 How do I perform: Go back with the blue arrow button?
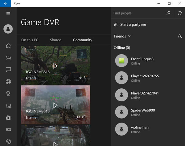click(x=6, y=3)
